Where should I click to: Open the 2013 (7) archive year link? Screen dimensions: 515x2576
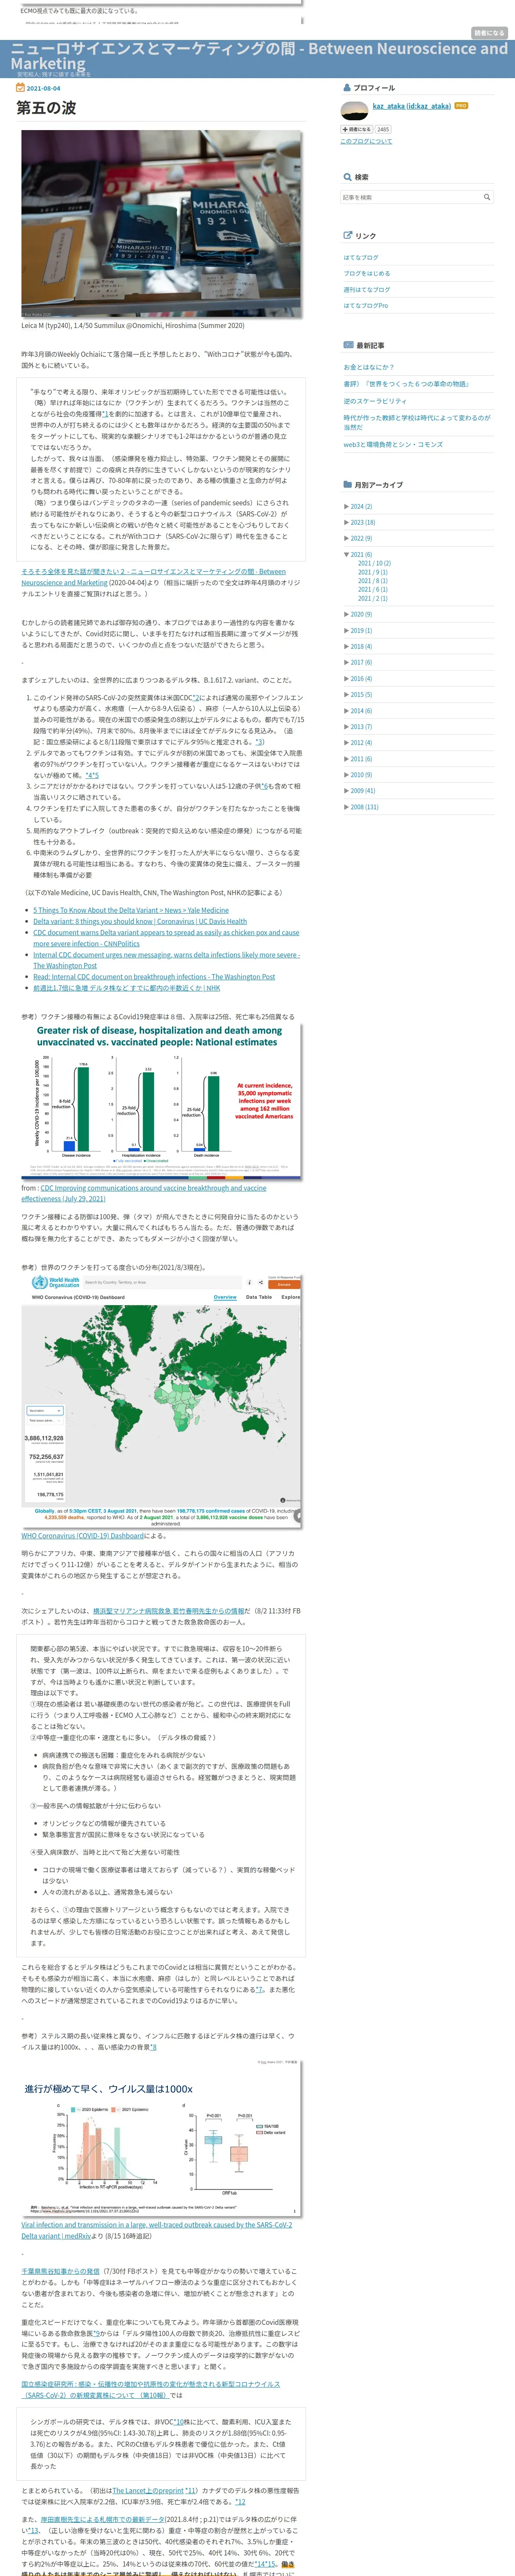(x=361, y=727)
